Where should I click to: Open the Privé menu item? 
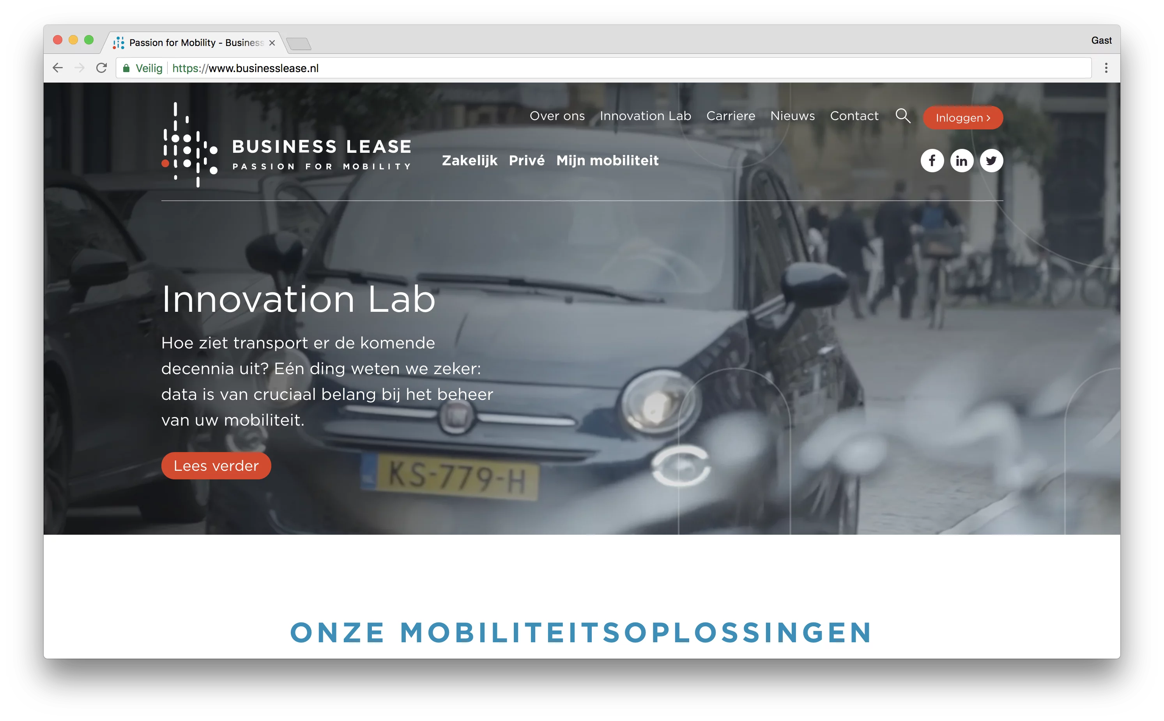[526, 161]
